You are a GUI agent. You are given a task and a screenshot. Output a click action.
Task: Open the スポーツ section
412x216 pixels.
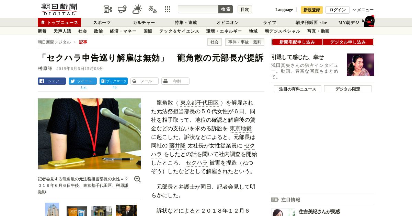(102, 23)
